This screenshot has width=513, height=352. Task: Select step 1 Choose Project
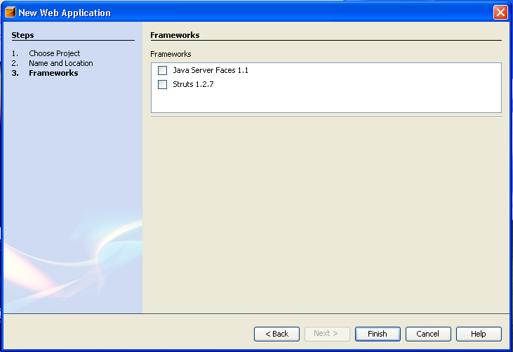click(x=54, y=53)
